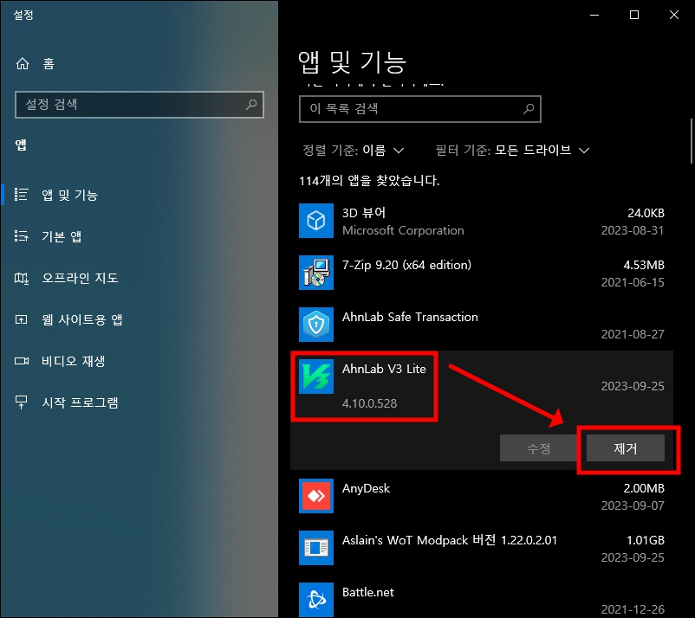
Task: Click the 비디오 재생 camera icon
Action: coord(22,361)
